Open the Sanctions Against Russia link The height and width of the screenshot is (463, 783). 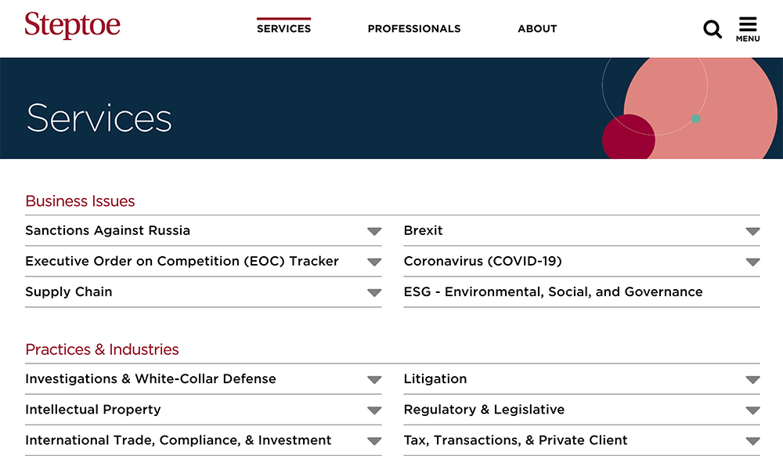tap(108, 231)
